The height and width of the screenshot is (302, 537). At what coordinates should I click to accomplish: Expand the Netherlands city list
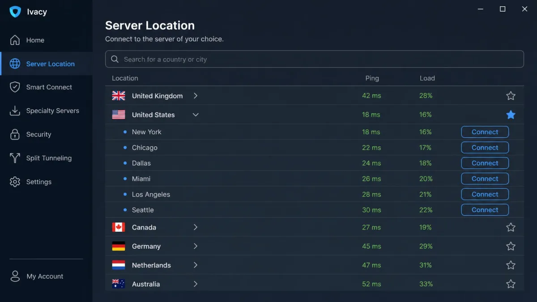click(196, 265)
